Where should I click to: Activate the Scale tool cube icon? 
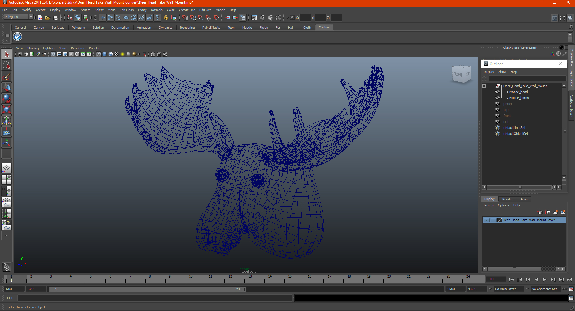[x=7, y=109]
